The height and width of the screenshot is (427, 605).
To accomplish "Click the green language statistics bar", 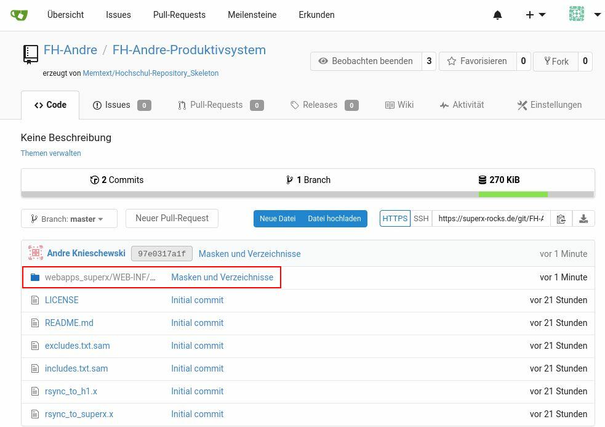I will [513, 195].
